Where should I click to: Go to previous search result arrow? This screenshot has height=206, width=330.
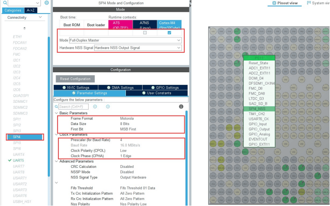pyautogui.click(x=95, y=107)
